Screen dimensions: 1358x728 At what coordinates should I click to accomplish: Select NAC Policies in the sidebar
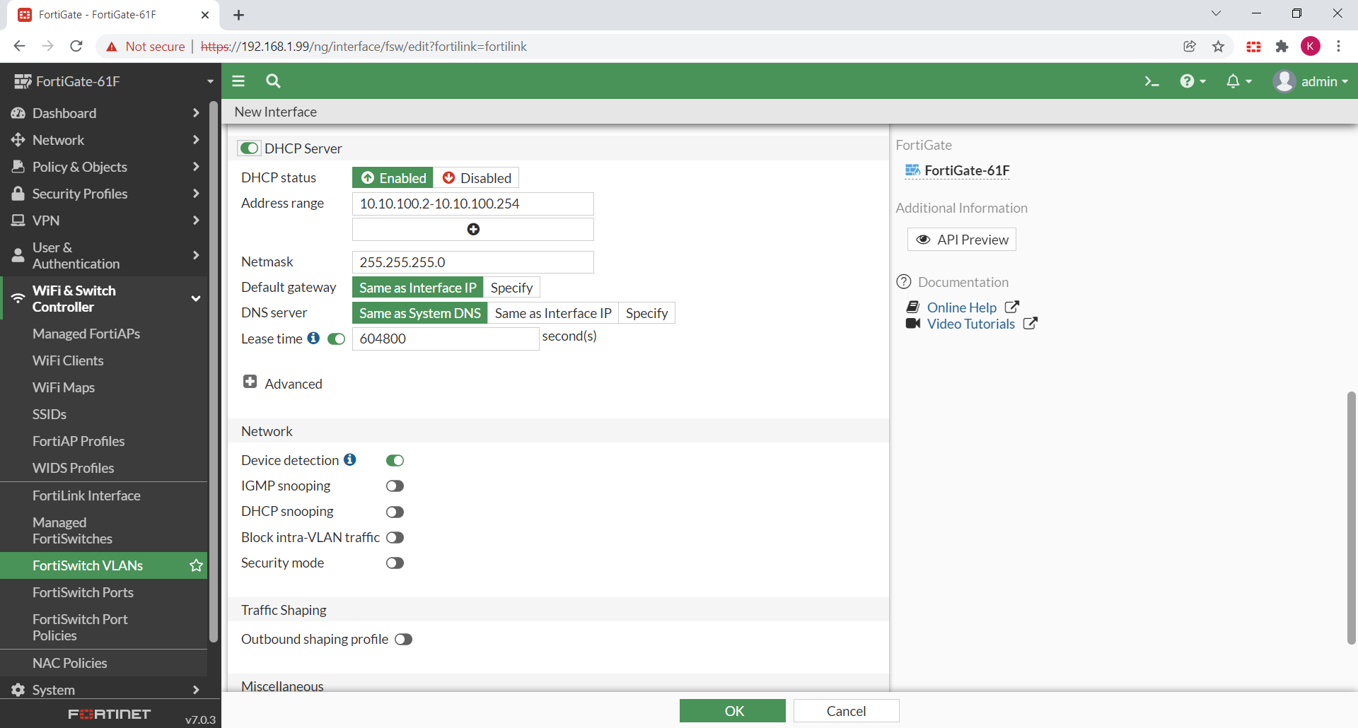click(x=69, y=663)
